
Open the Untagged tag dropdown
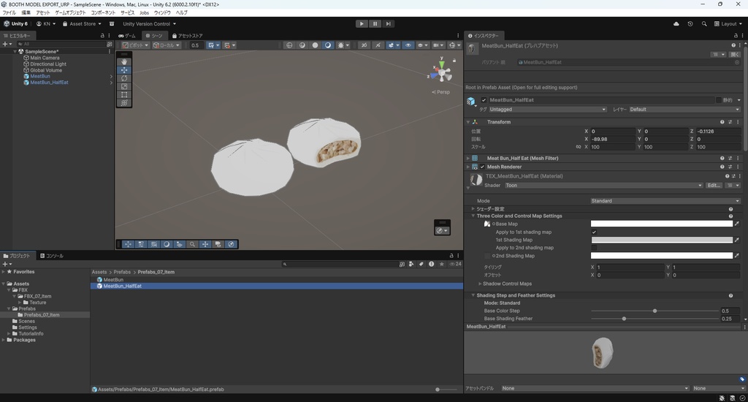[x=547, y=110]
